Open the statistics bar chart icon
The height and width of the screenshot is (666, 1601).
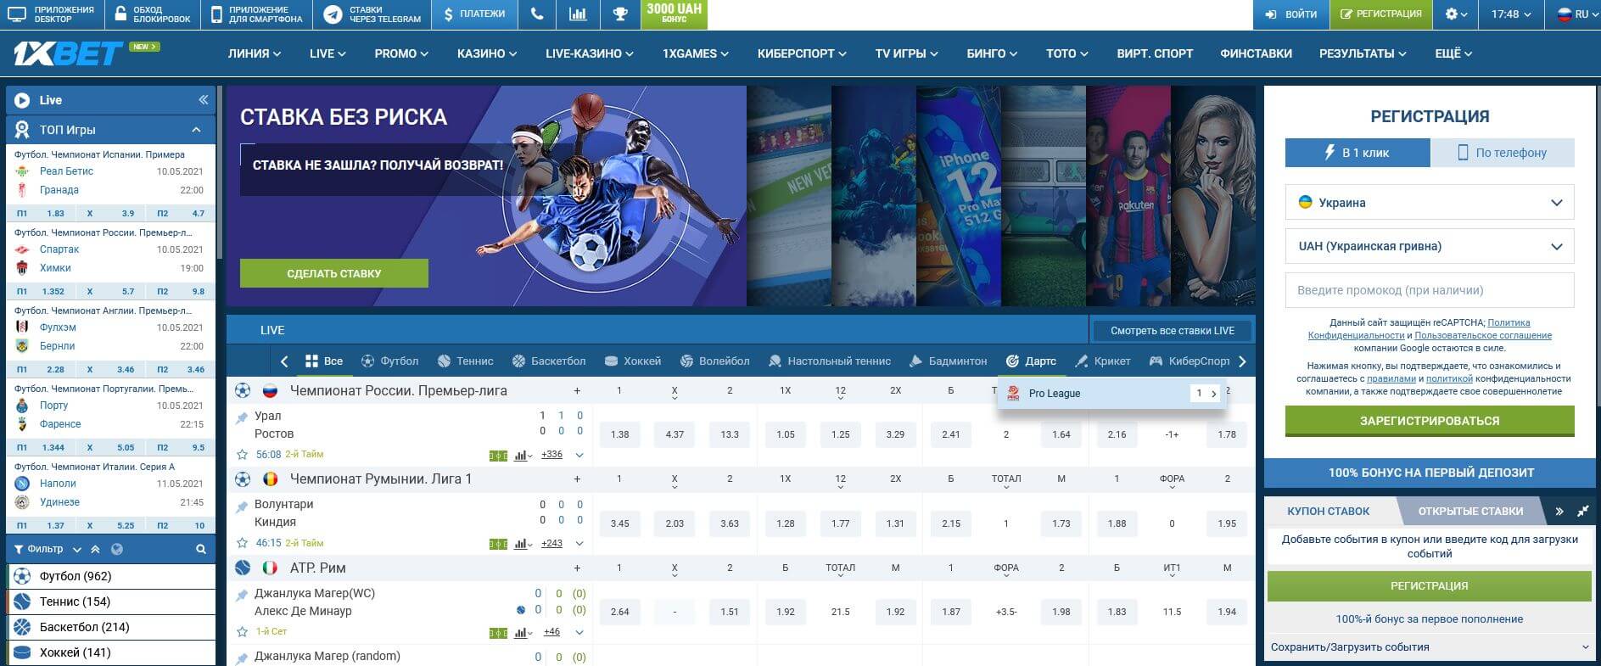[x=578, y=14]
